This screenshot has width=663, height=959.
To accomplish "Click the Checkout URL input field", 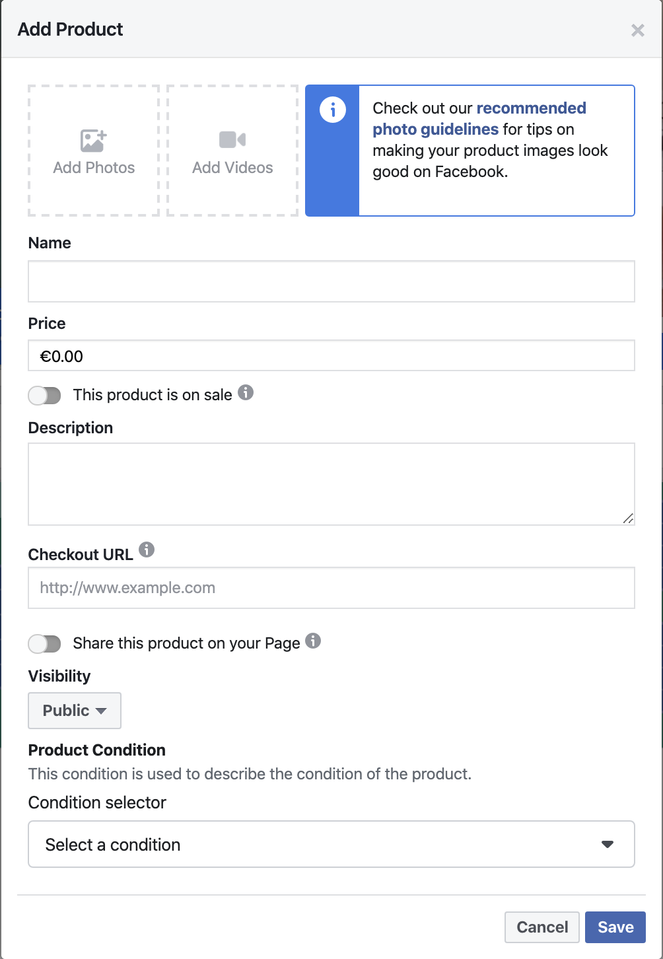I will pos(331,588).
